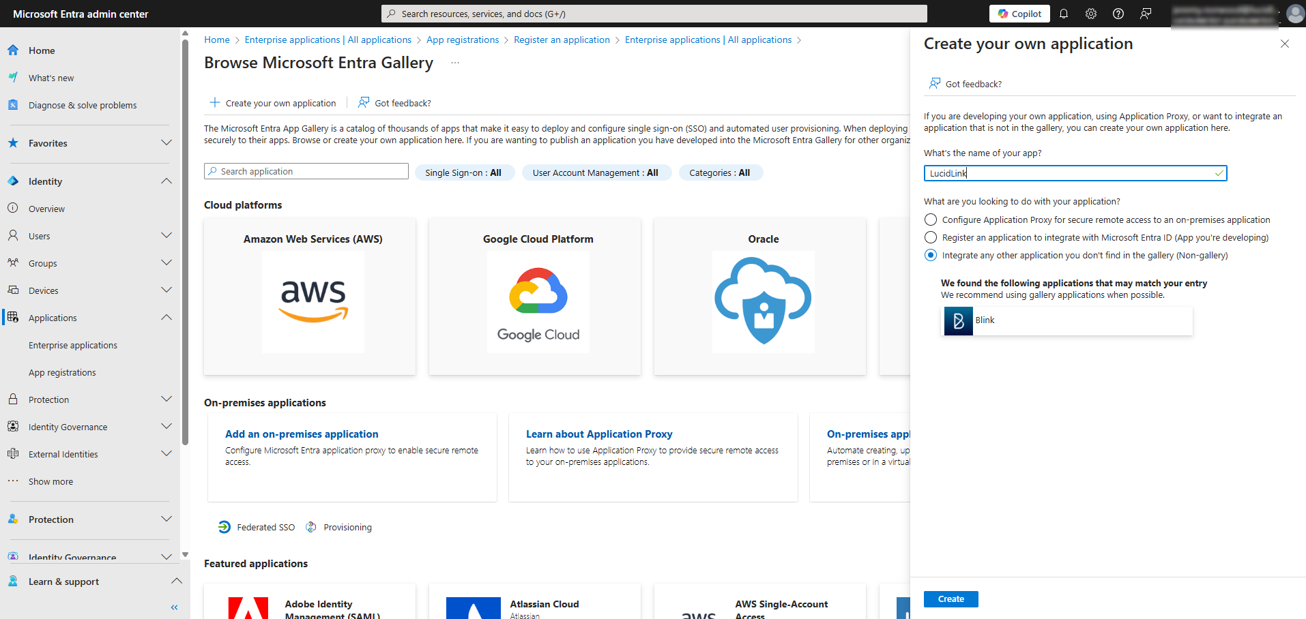Click Home breadcrumb link
This screenshot has height=619, width=1306.
pos(217,40)
